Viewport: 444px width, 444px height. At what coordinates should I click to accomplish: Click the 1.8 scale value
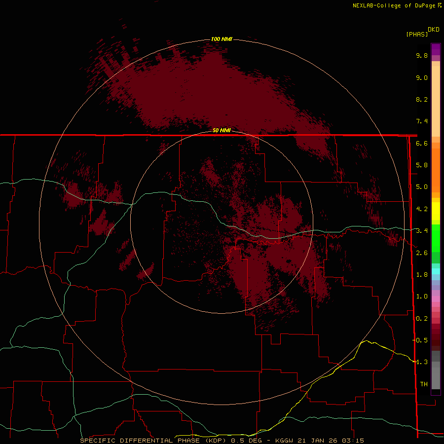click(x=422, y=275)
